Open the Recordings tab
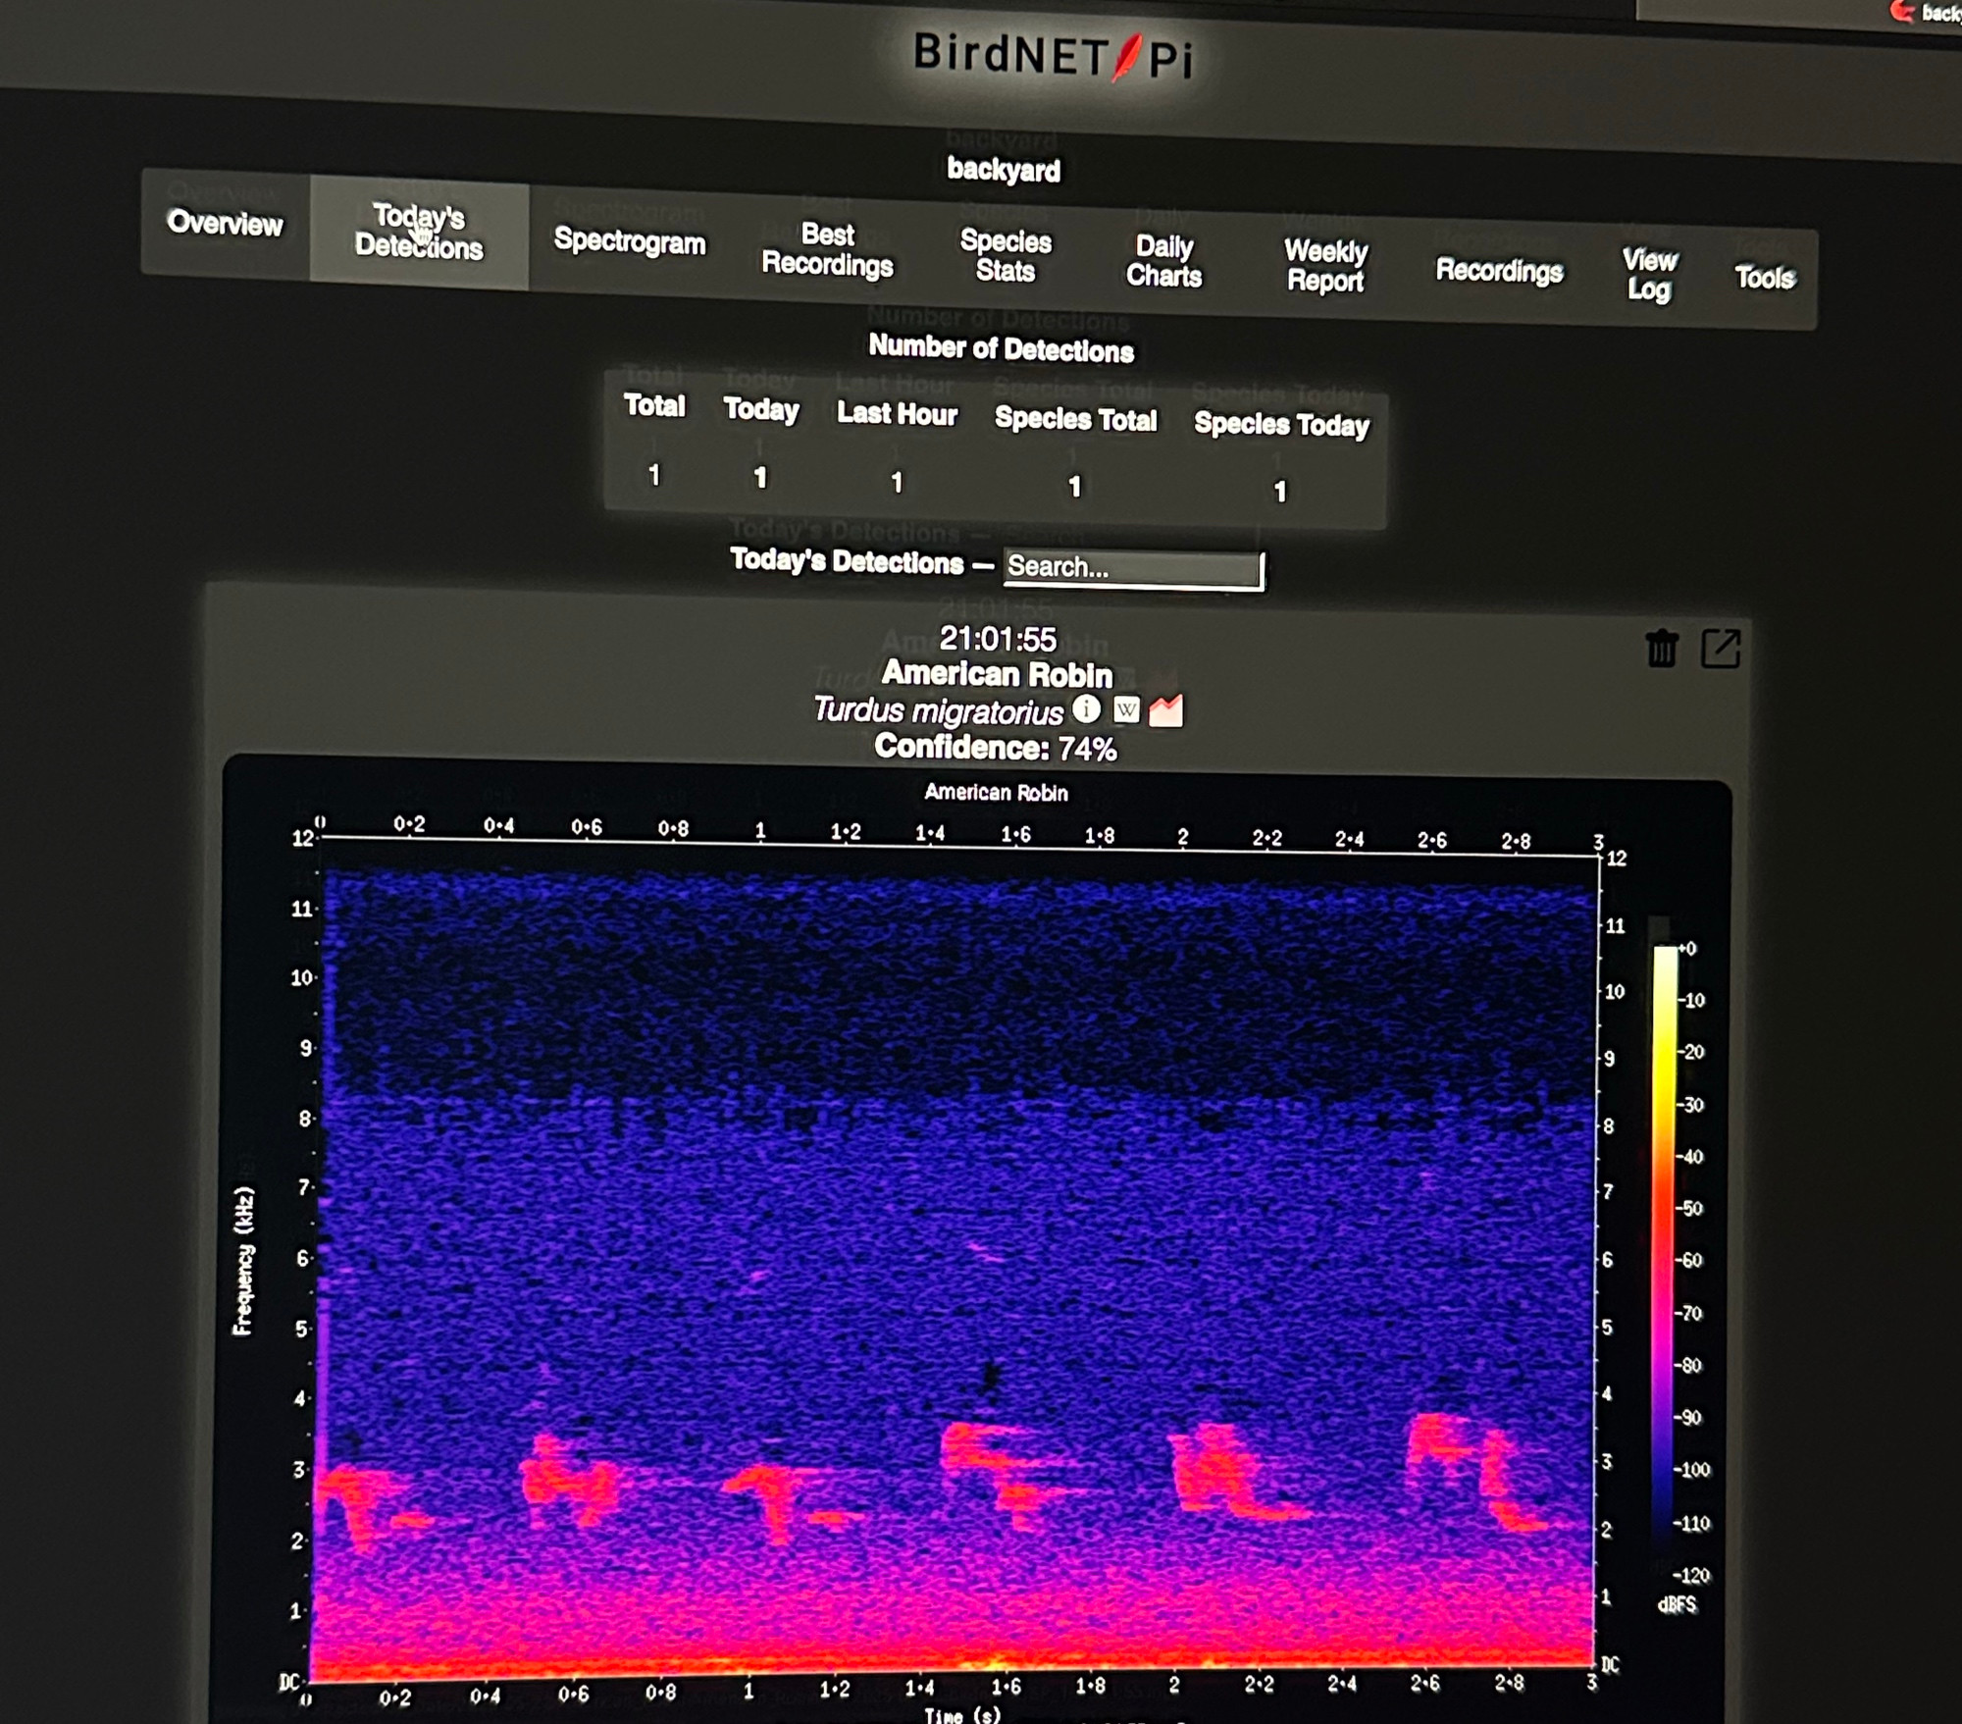The image size is (1962, 1724). tap(1499, 271)
